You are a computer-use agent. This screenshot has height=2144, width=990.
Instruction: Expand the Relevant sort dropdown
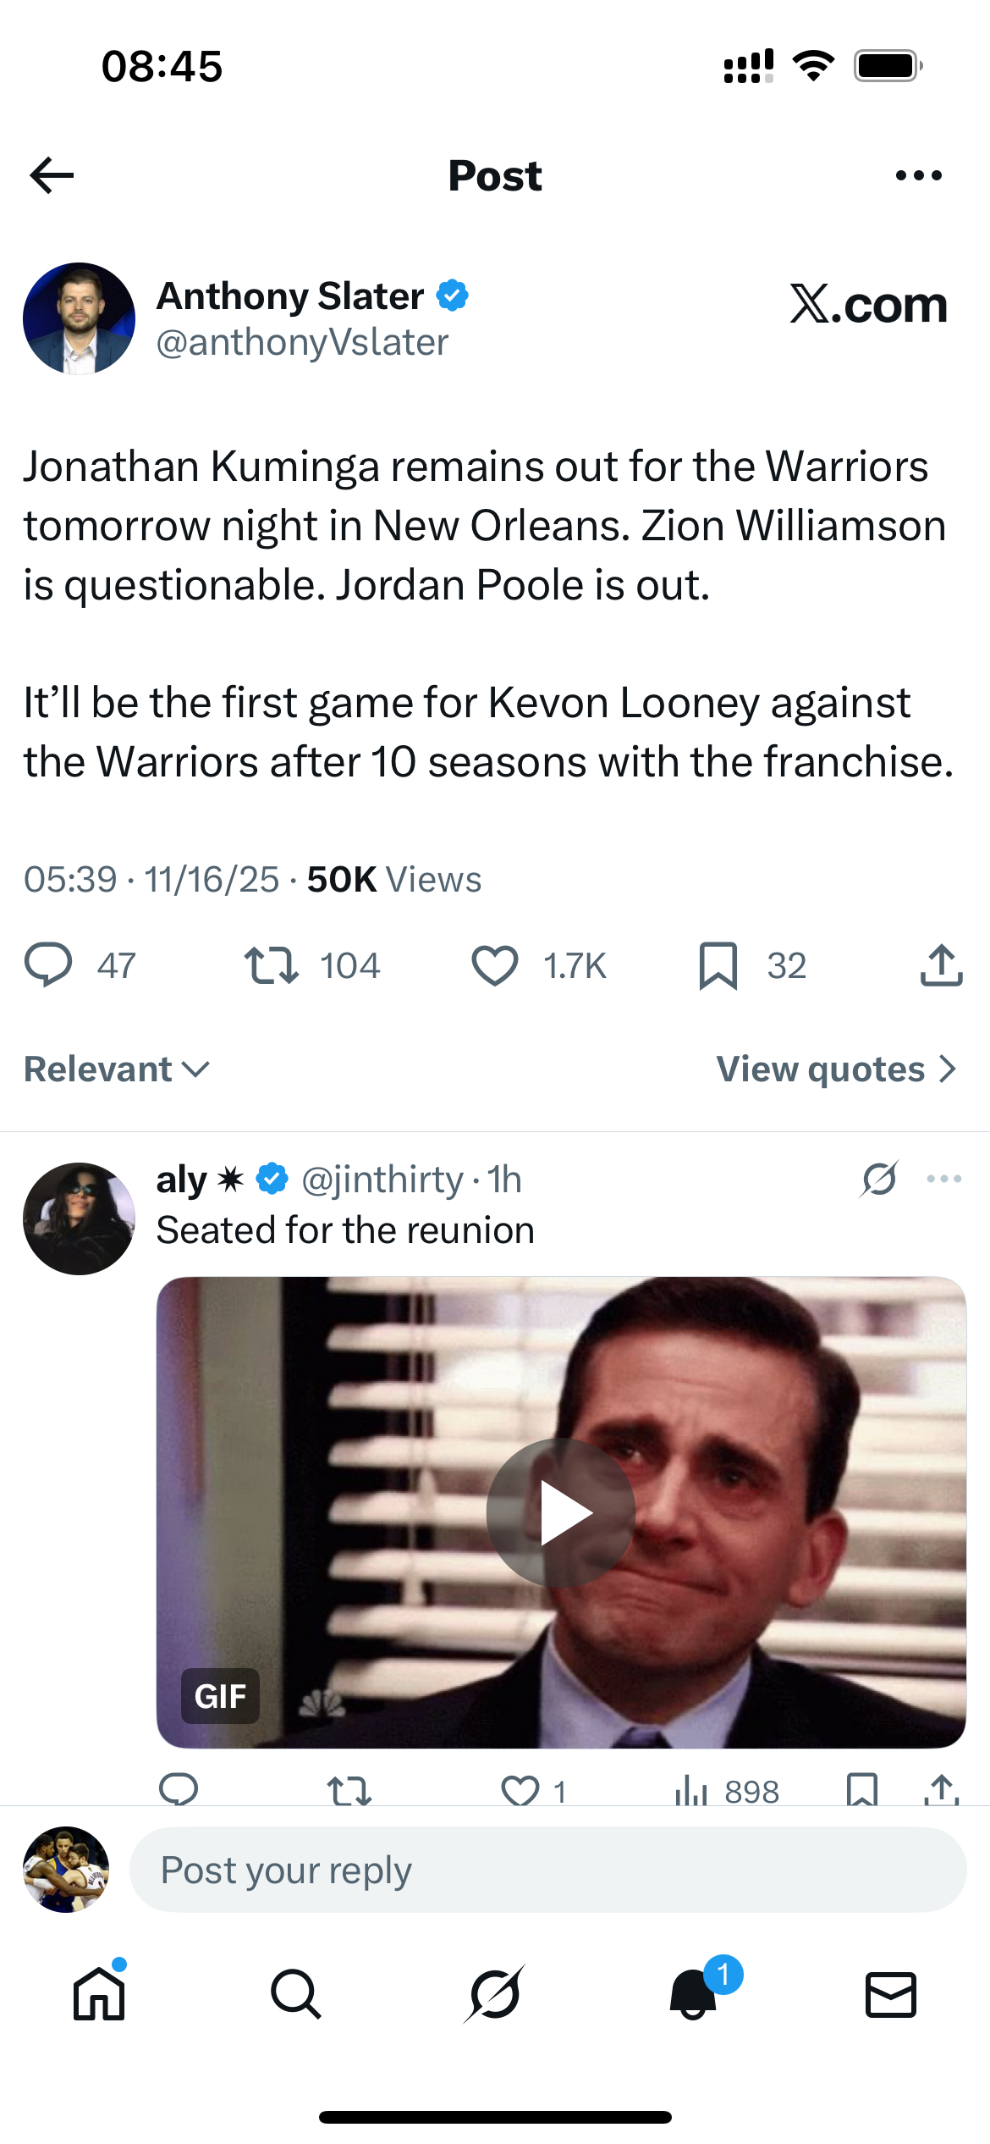pyautogui.click(x=117, y=1069)
